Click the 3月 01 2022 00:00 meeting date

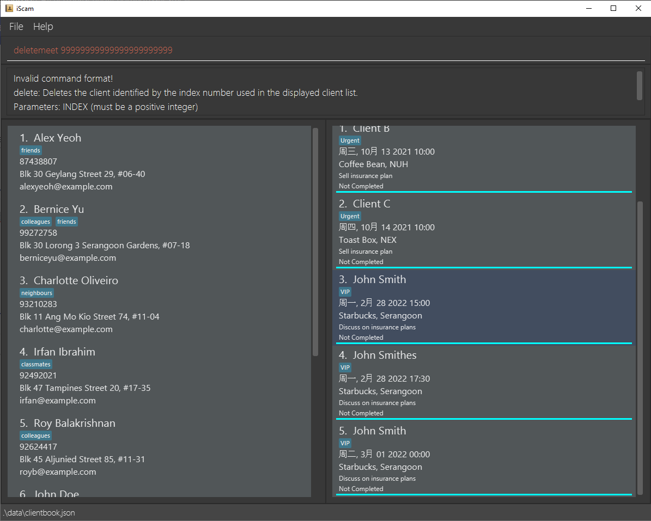click(384, 455)
